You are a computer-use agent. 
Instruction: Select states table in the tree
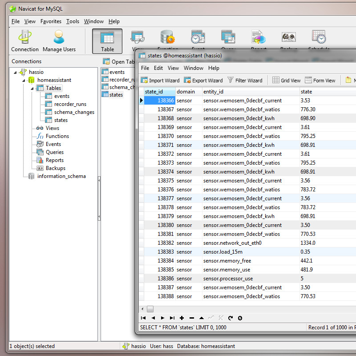[x=61, y=120]
